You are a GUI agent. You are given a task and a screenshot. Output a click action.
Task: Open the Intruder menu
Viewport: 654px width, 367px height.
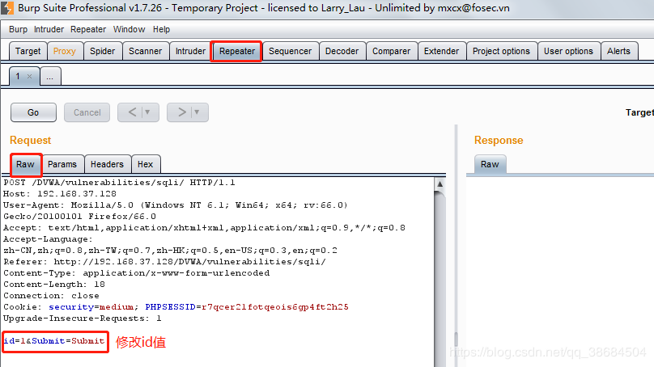point(49,29)
